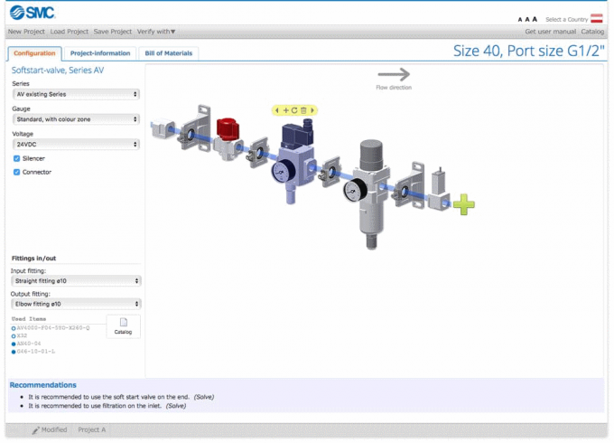Screen dimensions: 614x443
Task: Expand the Gauge dropdown
Action: (76, 119)
